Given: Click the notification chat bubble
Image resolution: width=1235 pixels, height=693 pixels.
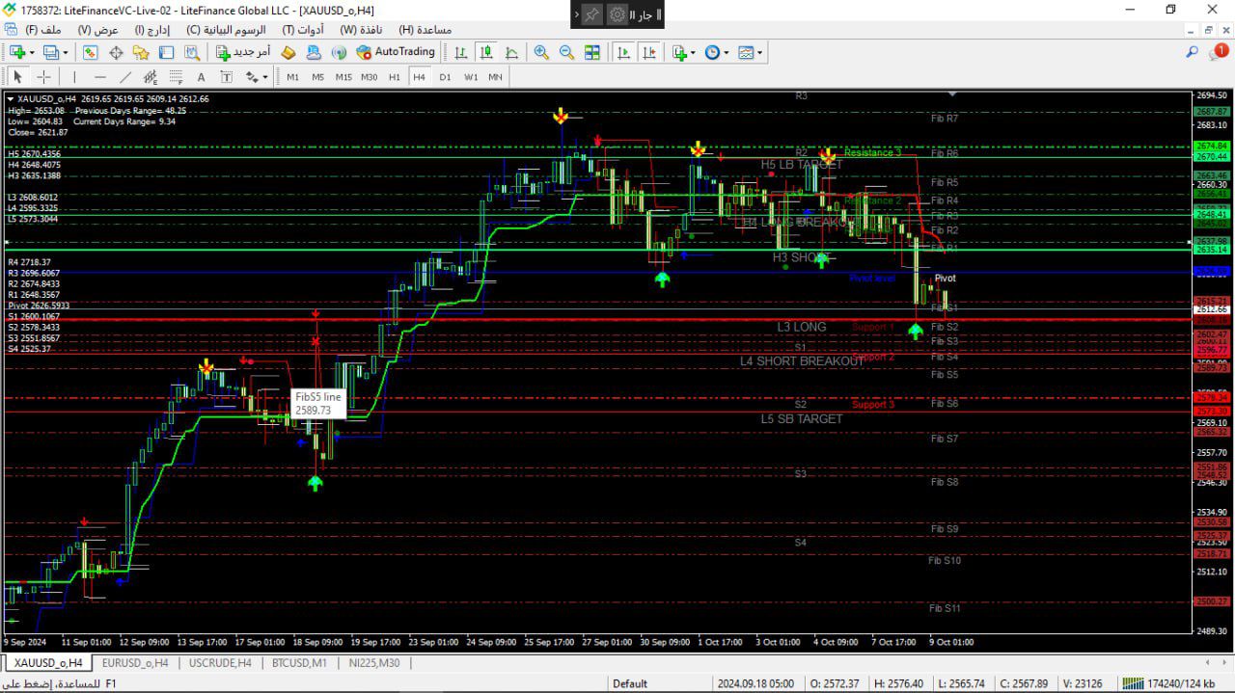Looking at the screenshot, I should tap(1219, 52).
